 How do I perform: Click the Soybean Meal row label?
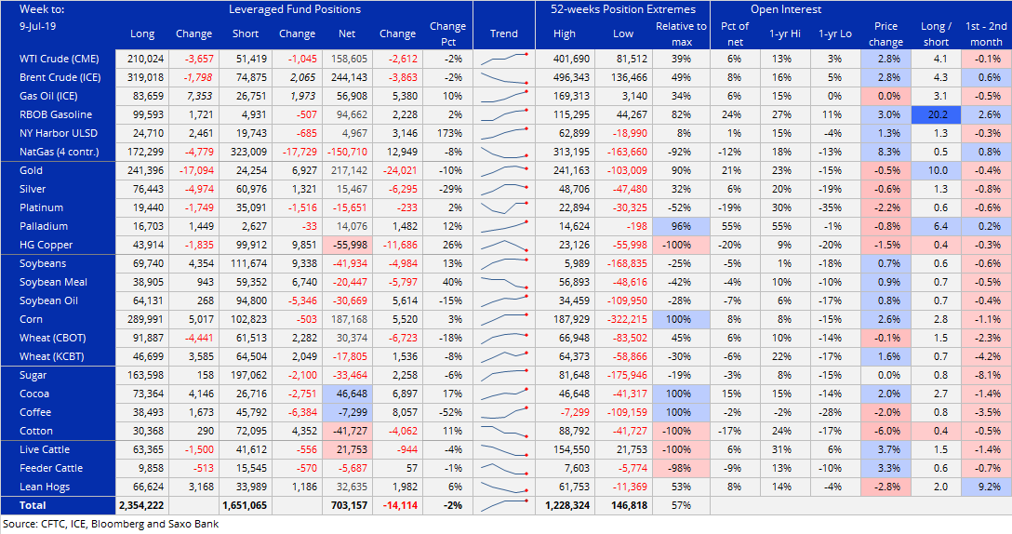coord(54,282)
